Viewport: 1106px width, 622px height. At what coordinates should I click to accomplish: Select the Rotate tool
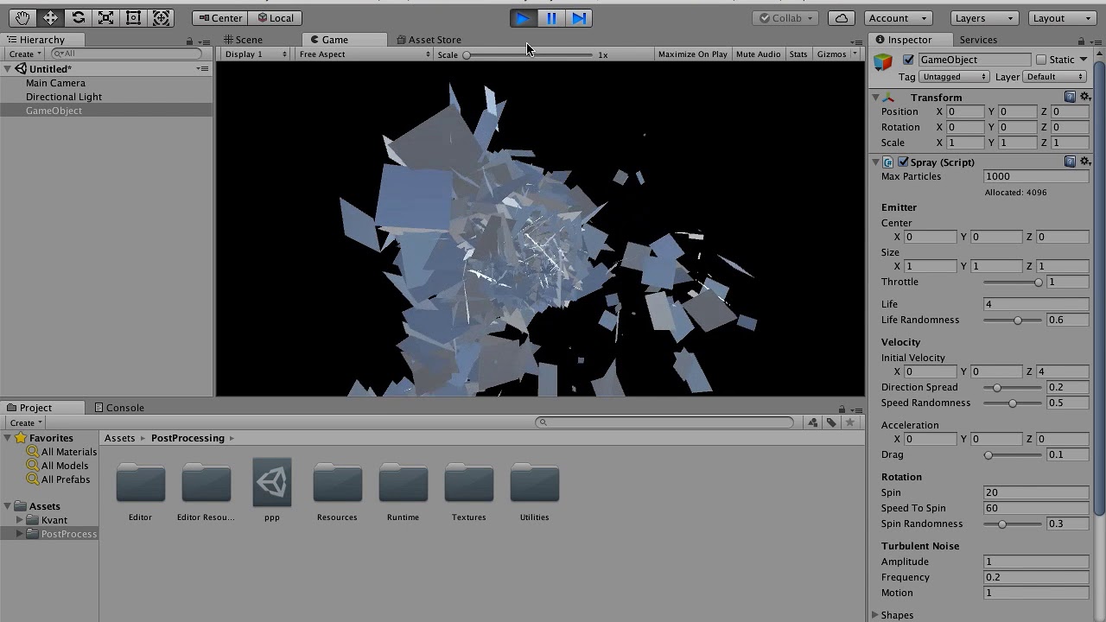point(78,17)
